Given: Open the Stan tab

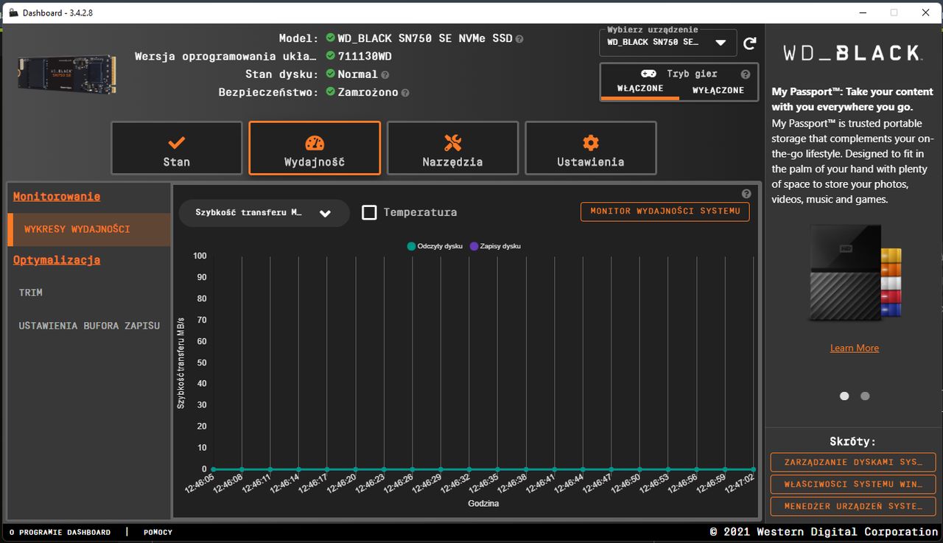Looking at the screenshot, I should [x=177, y=148].
